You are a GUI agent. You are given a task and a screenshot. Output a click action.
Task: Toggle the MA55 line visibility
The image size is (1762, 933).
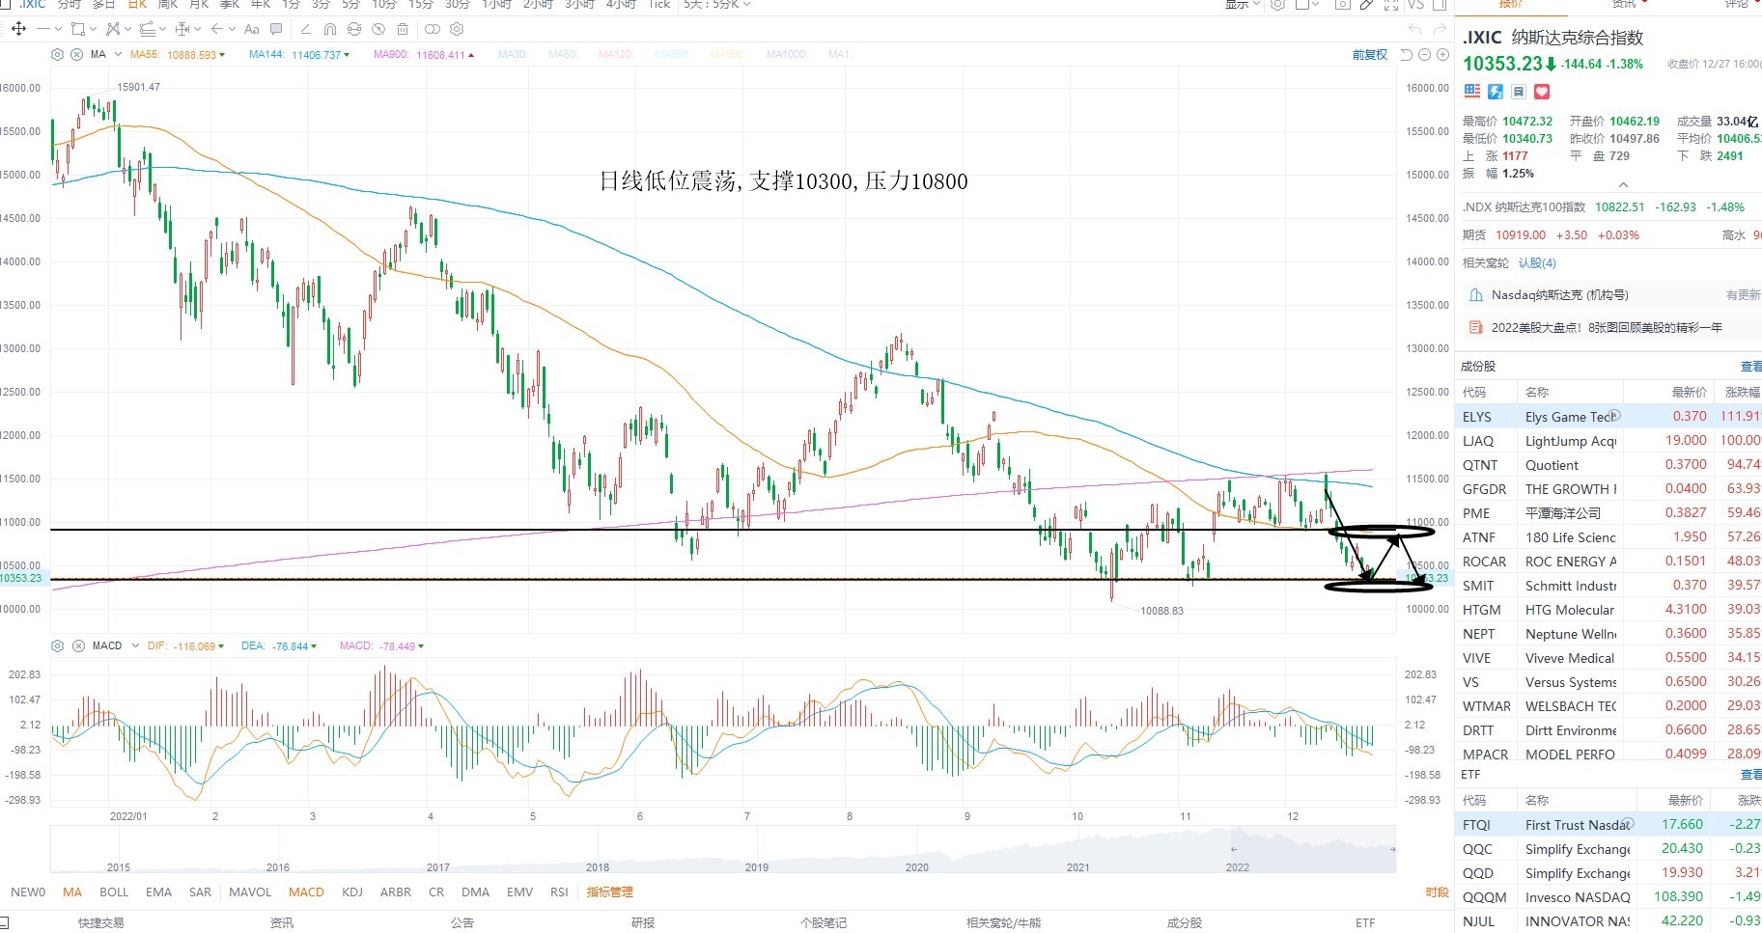177,55
